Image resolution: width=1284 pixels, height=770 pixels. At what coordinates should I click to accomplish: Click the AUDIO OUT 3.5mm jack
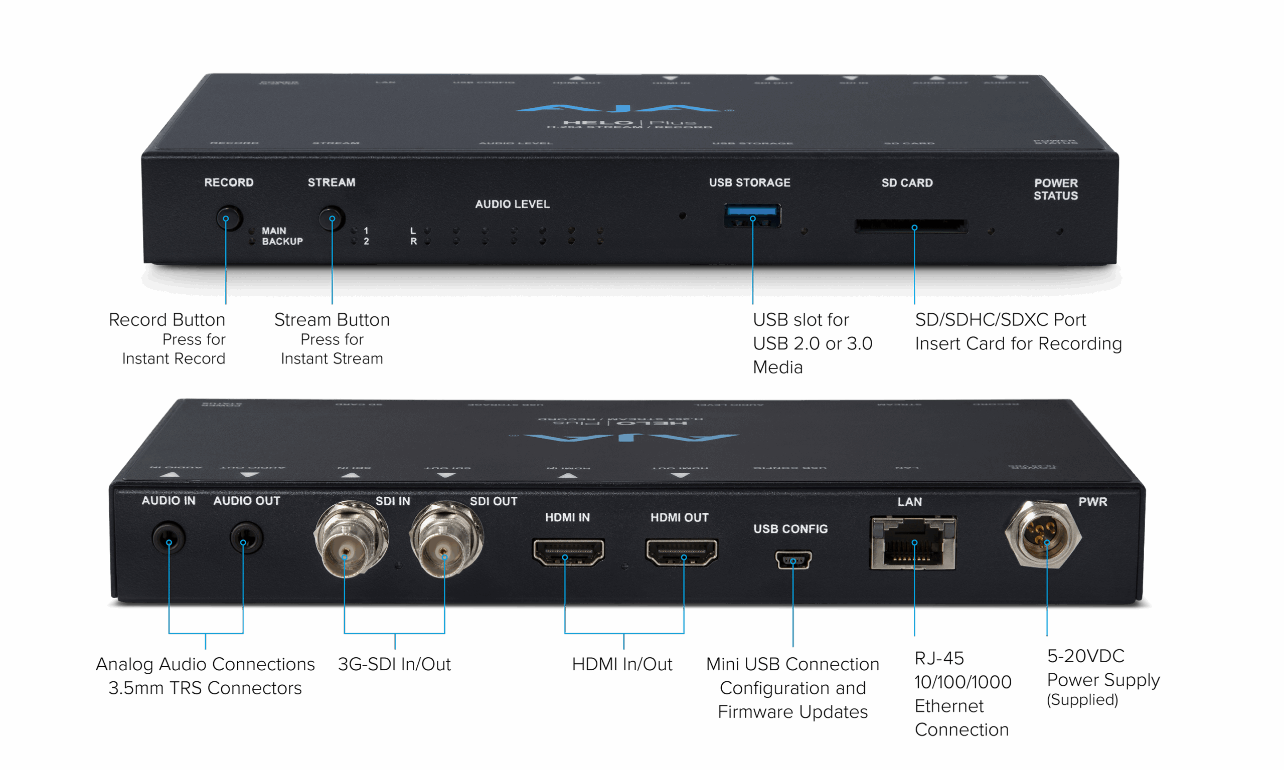click(246, 538)
